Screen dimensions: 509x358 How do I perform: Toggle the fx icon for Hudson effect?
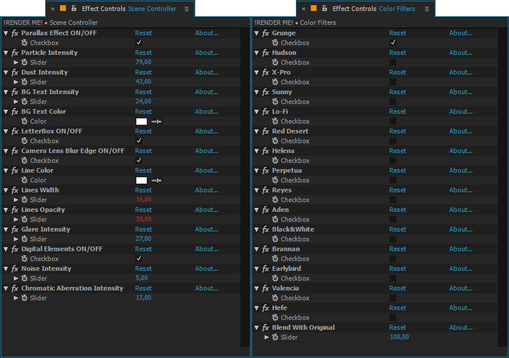pos(266,53)
